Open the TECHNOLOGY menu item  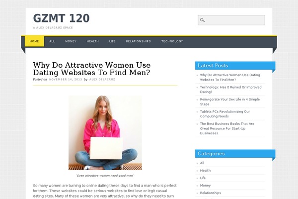(x=172, y=41)
